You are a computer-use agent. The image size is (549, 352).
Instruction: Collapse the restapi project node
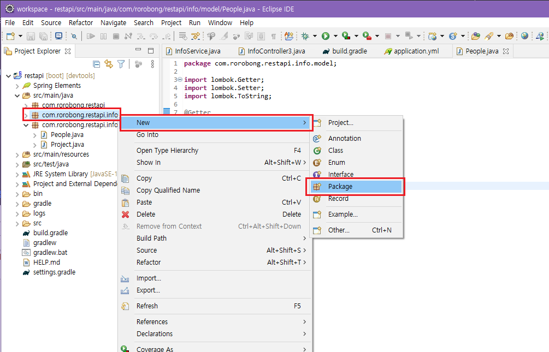click(8, 75)
